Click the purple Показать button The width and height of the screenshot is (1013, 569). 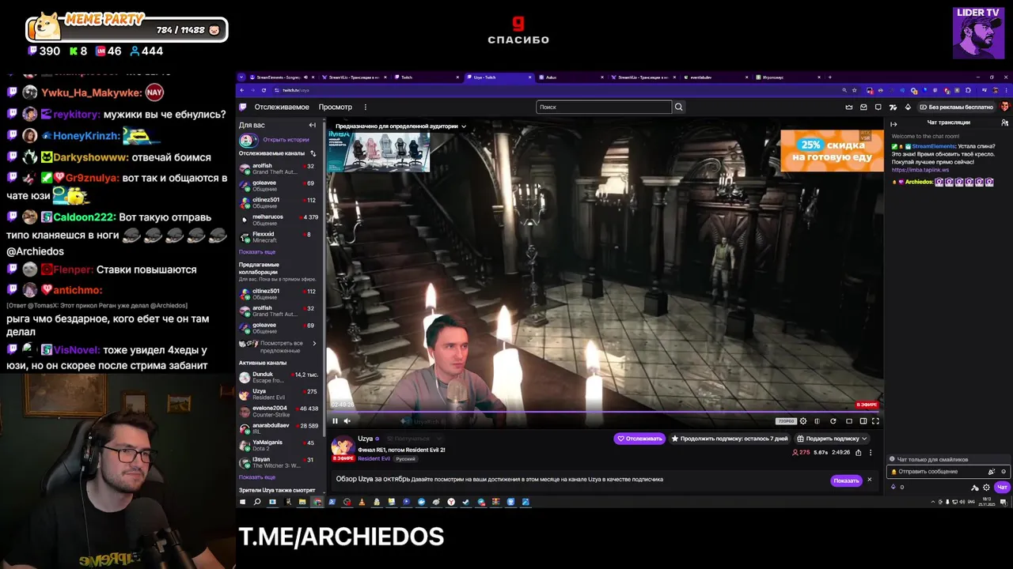point(845,480)
